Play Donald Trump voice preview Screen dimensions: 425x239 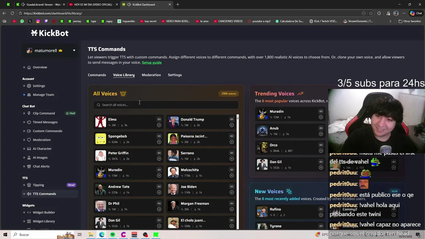(231, 119)
